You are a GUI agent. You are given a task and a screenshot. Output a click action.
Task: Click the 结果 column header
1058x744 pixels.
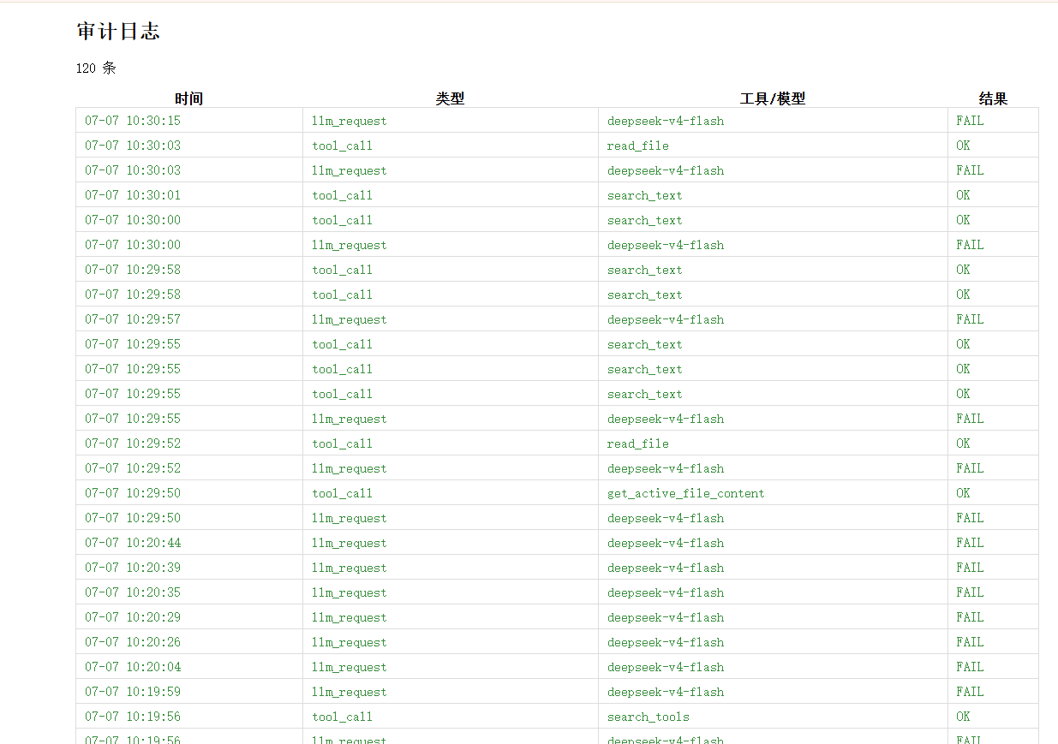point(993,98)
